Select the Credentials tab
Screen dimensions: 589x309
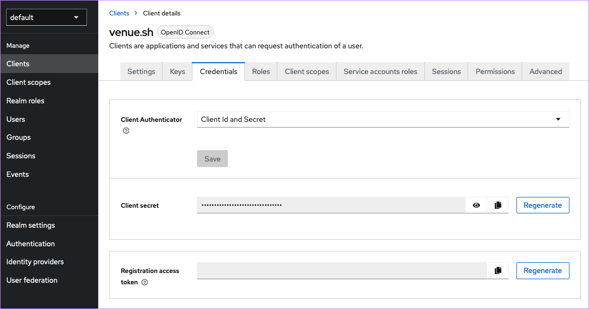[219, 71]
